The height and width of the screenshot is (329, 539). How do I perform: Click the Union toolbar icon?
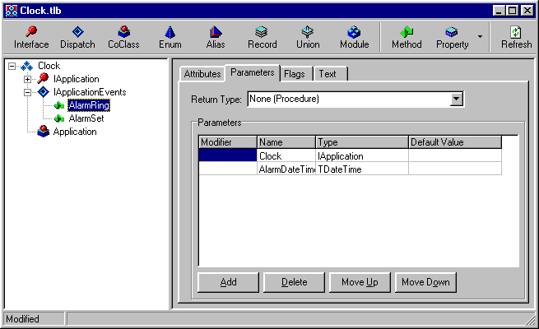coord(308,37)
